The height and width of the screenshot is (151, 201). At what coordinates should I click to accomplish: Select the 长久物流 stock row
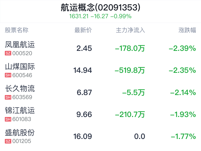(x=100, y=92)
